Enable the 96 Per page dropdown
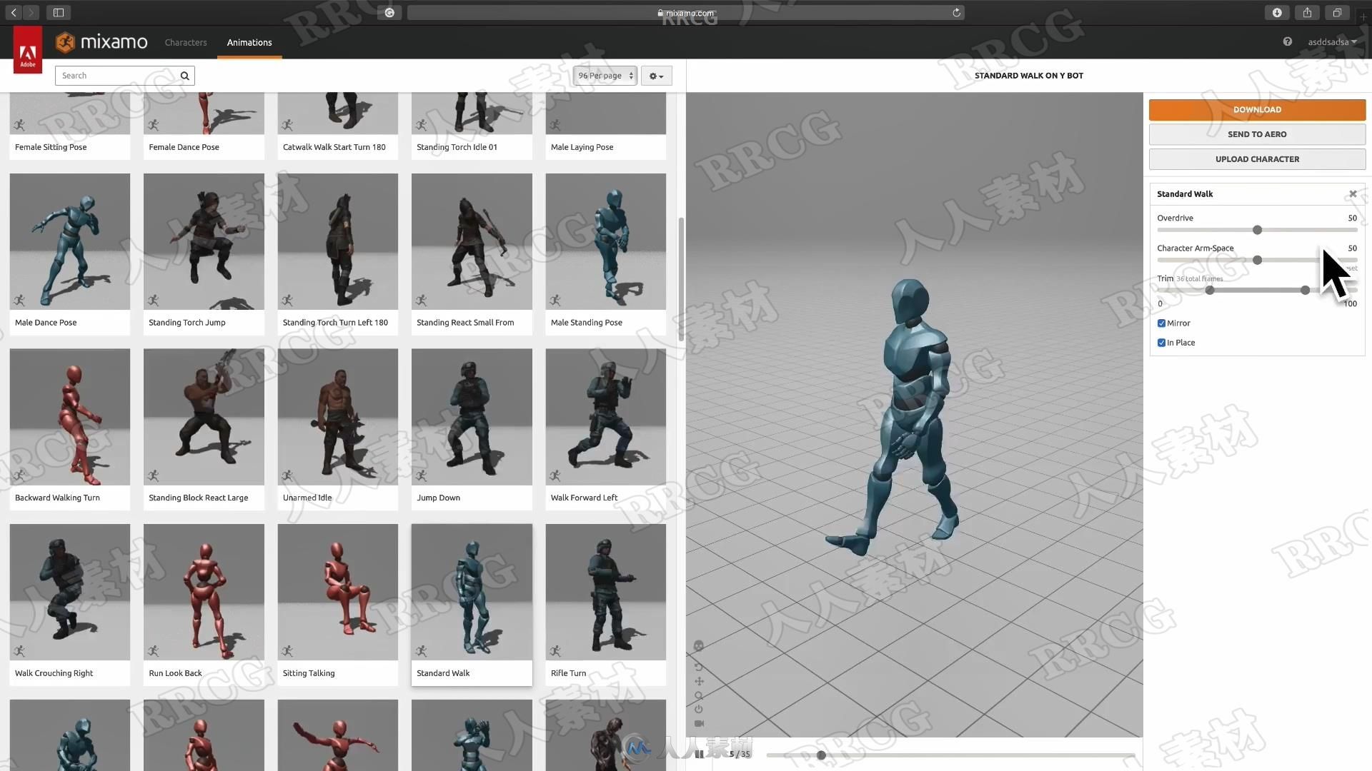The width and height of the screenshot is (1372, 771). click(604, 75)
